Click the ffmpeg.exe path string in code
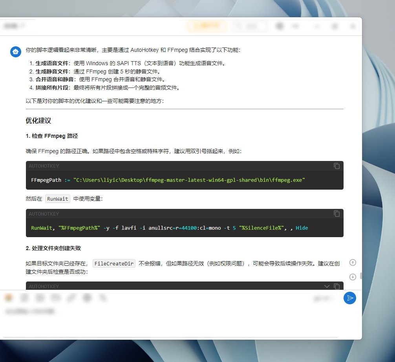 point(189,180)
